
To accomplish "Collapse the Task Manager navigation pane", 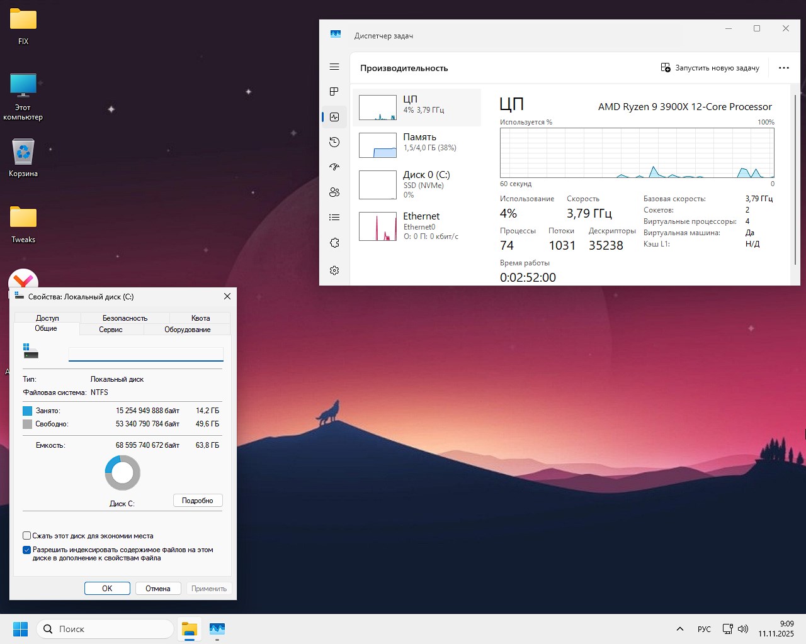I will pyautogui.click(x=334, y=67).
